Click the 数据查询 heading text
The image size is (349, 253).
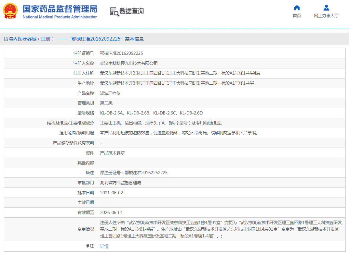click(x=131, y=11)
